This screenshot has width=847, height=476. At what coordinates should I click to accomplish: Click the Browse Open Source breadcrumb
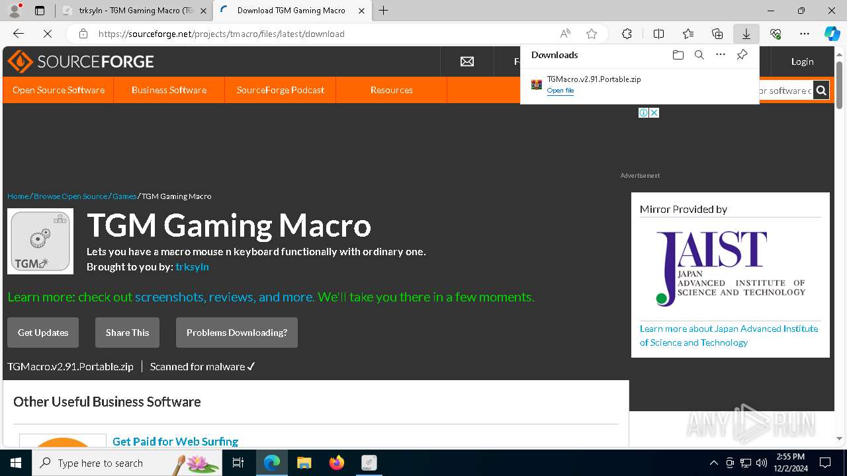pos(70,196)
